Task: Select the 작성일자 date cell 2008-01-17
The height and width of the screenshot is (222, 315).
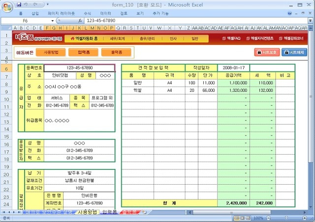Action: pos(233,68)
